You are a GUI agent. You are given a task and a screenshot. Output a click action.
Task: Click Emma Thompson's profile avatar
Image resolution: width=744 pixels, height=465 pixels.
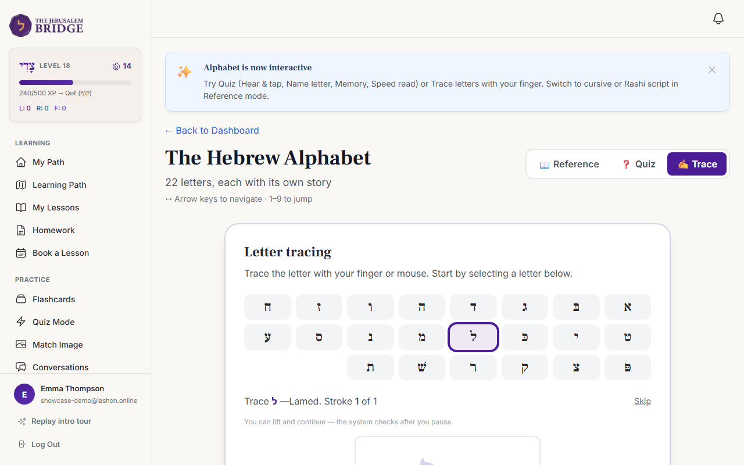point(24,394)
